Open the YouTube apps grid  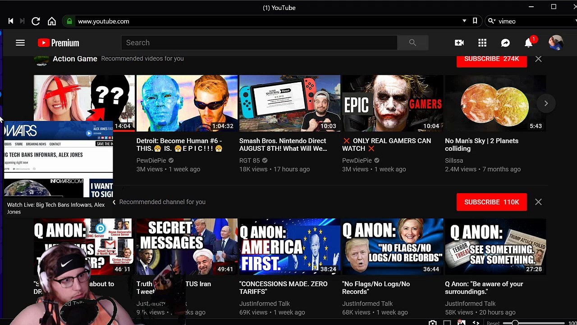tap(482, 43)
